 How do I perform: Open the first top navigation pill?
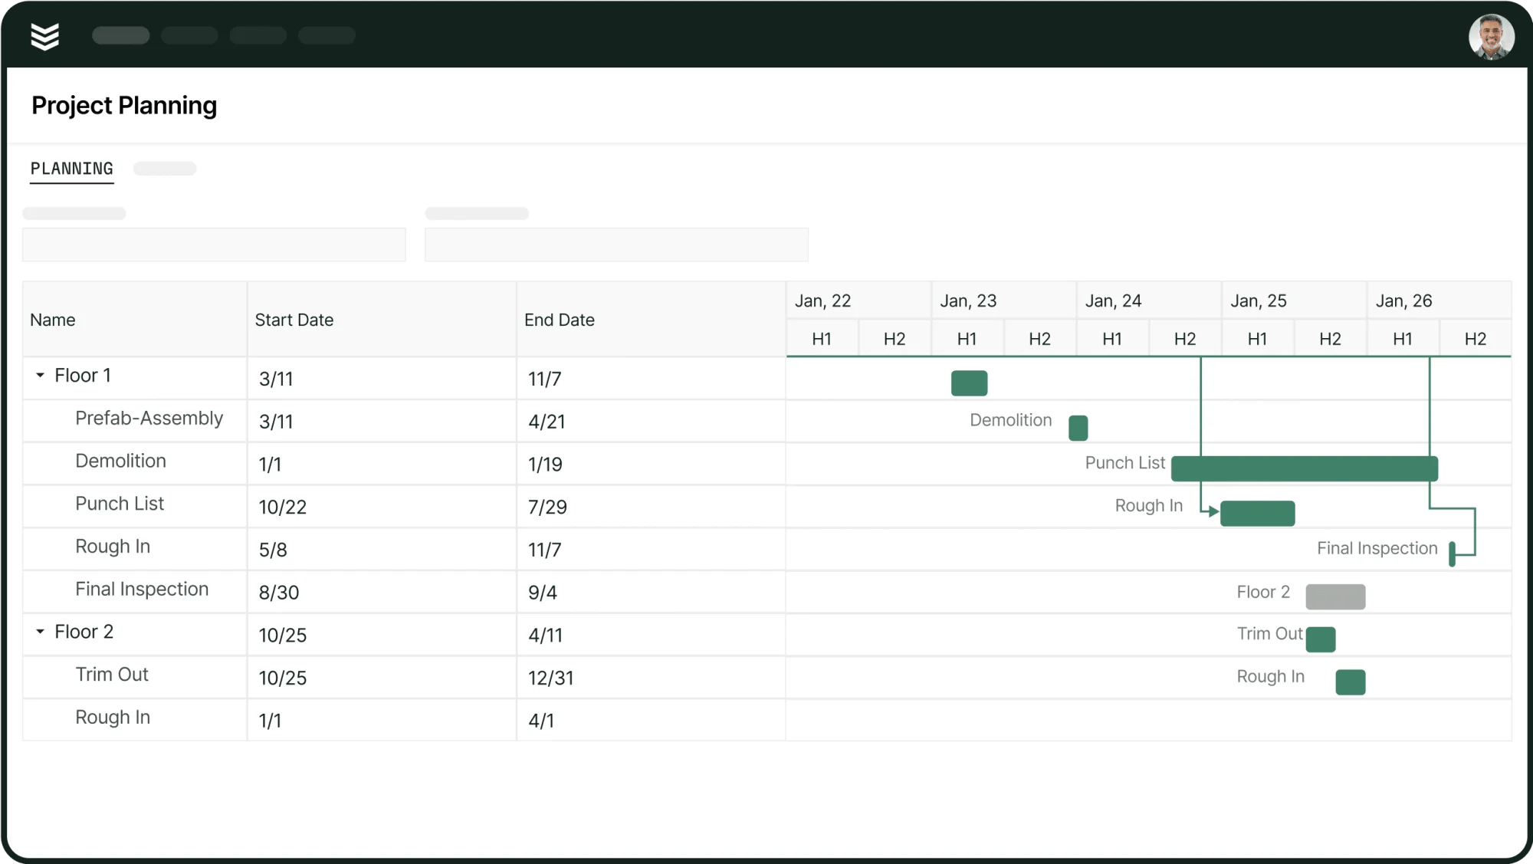coord(120,35)
